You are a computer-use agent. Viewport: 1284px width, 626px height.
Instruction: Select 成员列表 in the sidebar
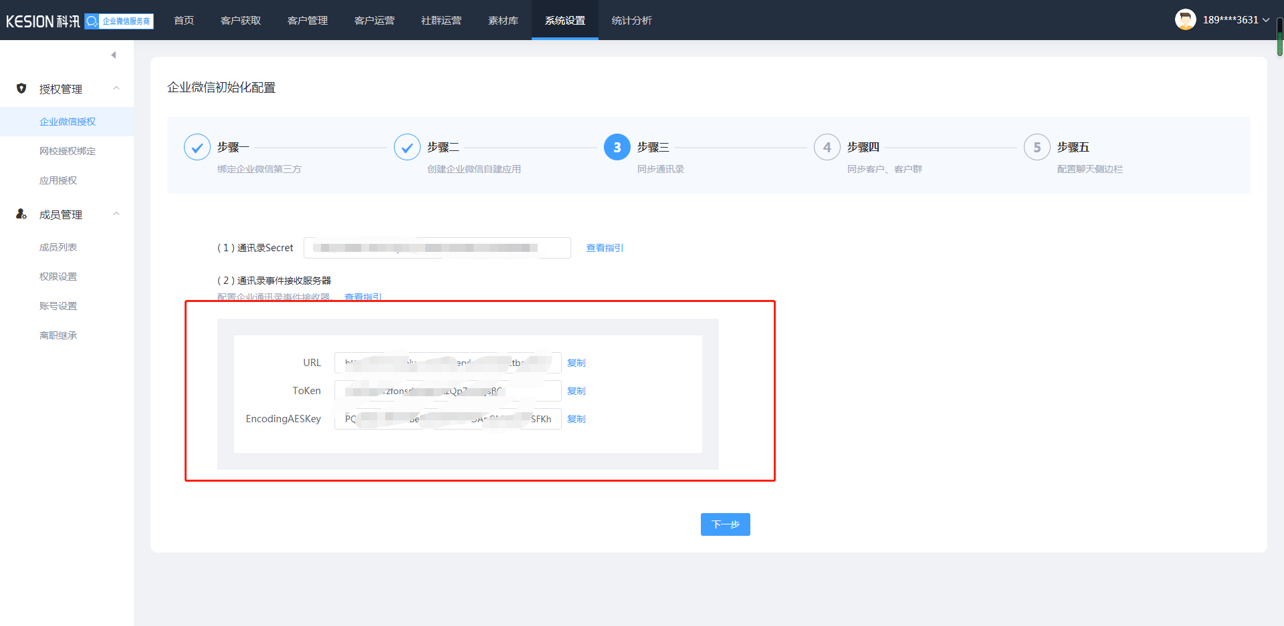point(58,247)
